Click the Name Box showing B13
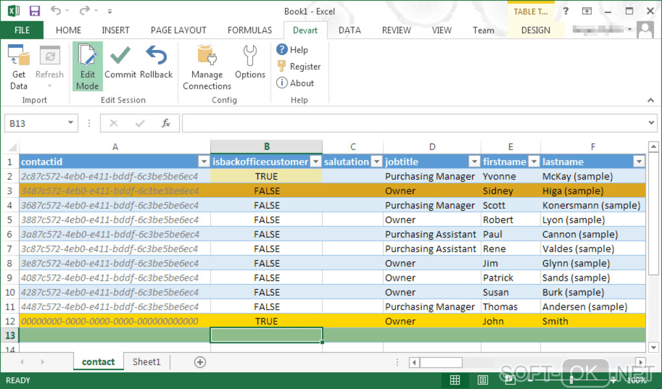This screenshot has width=662, height=389. [x=36, y=123]
